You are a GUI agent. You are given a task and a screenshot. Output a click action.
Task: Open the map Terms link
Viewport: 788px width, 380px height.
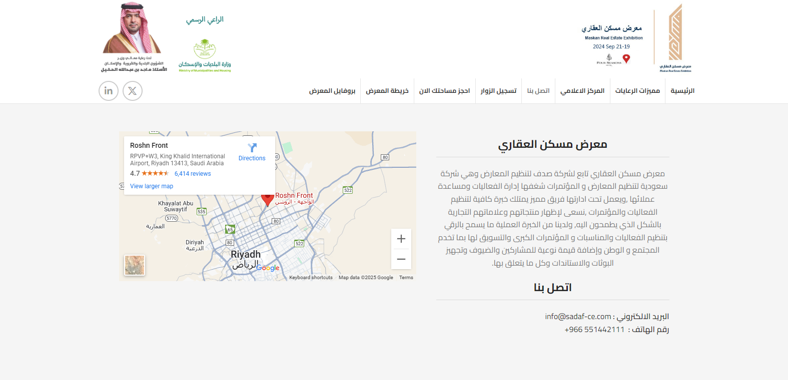(x=406, y=278)
